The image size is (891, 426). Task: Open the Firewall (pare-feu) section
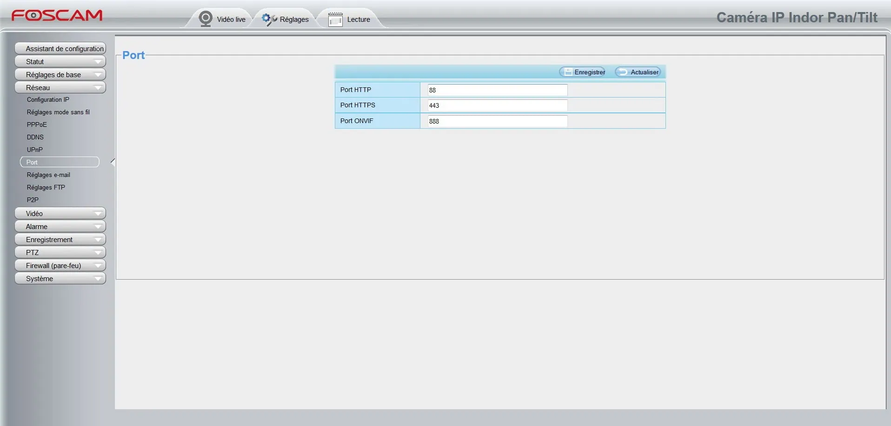point(60,266)
